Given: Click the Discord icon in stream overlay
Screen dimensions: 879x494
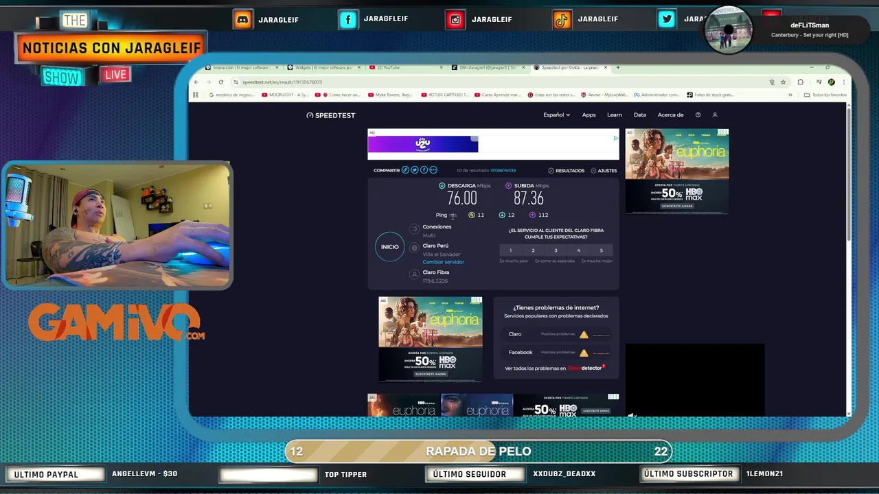Looking at the screenshot, I should tap(242, 20).
